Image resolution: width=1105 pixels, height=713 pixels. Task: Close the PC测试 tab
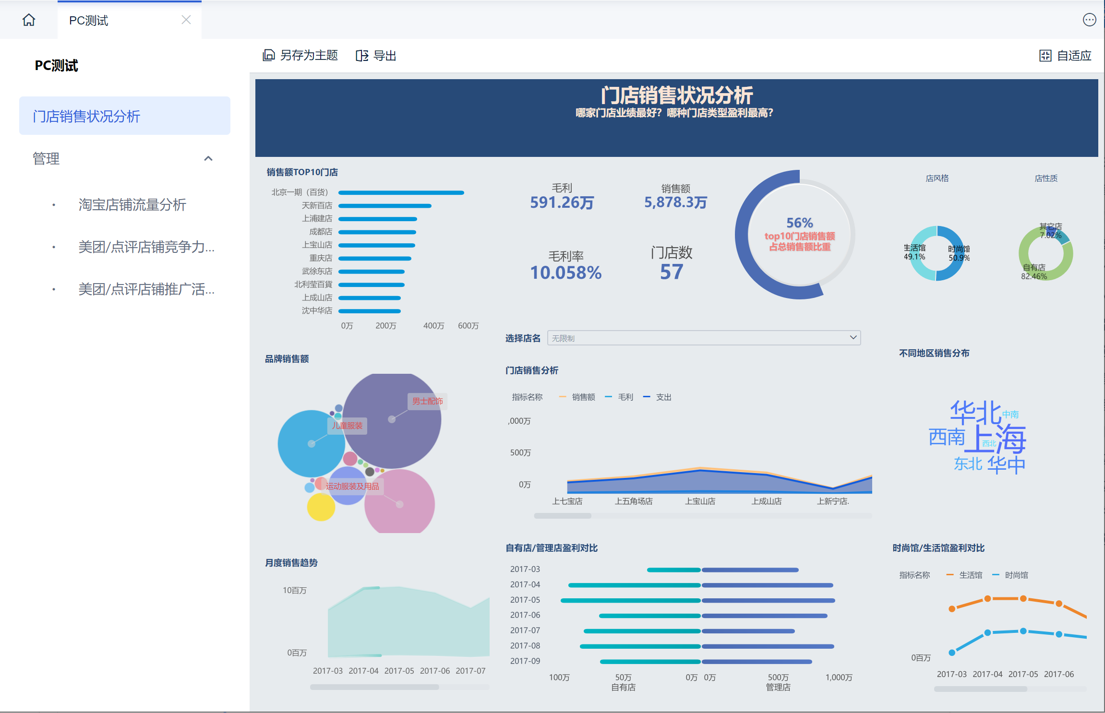pyautogui.click(x=186, y=20)
